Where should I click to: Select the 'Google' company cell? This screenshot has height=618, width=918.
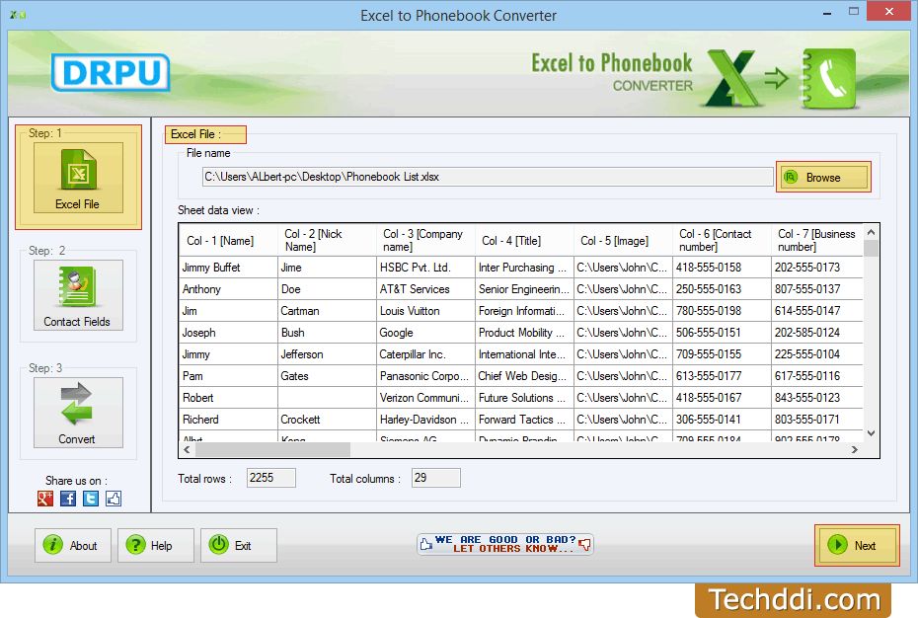(425, 333)
